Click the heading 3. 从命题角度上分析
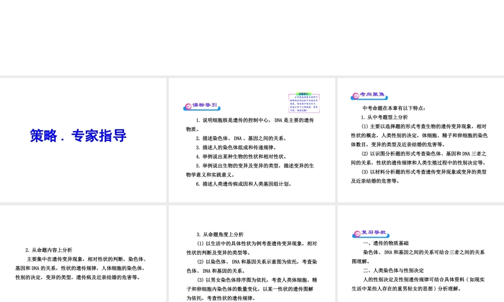 pos(220,234)
